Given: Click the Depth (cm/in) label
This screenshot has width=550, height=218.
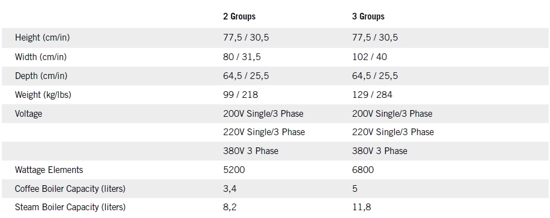Looking at the screenshot, I should (41, 76).
